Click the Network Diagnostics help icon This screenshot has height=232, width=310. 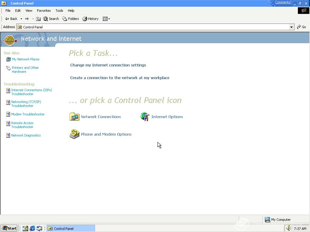pyautogui.click(x=8, y=135)
